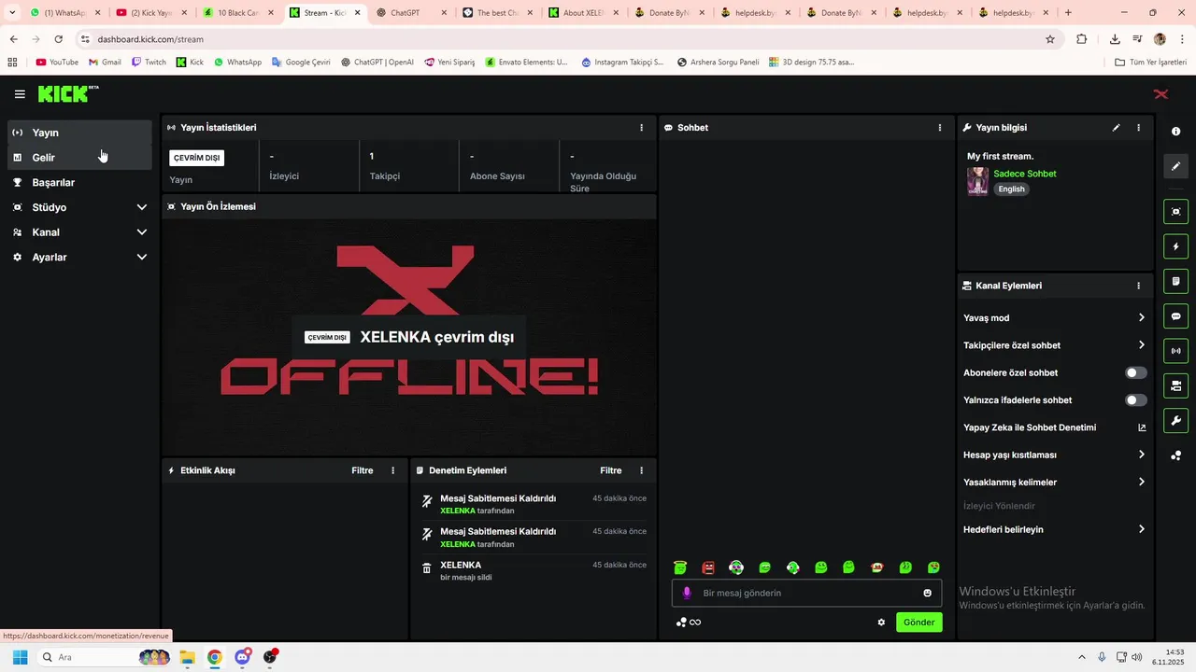Open the Twitch bookmark in bookmarks bar
Screen dimensions: 1196x672
click(x=149, y=63)
